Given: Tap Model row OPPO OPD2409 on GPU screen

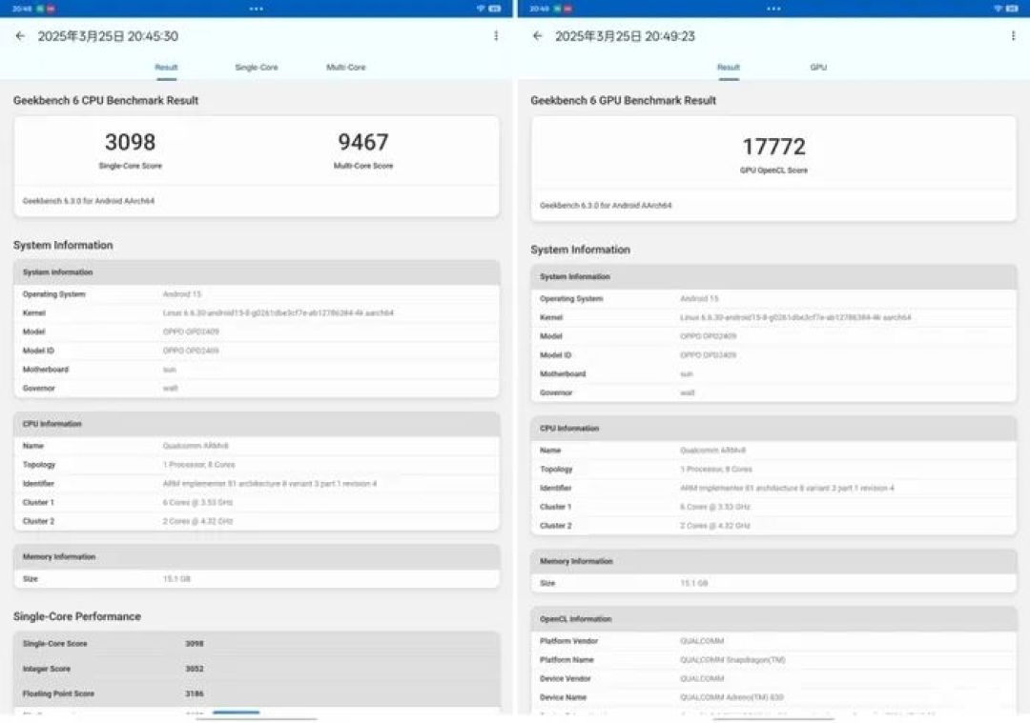Looking at the screenshot, I should point(773,336).
